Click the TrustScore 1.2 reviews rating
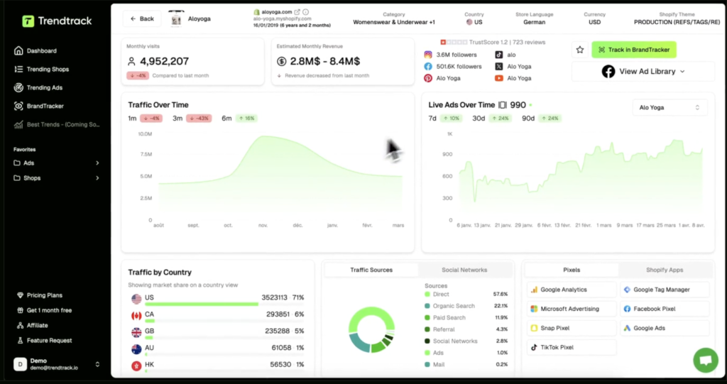 (x=493, y=42)
